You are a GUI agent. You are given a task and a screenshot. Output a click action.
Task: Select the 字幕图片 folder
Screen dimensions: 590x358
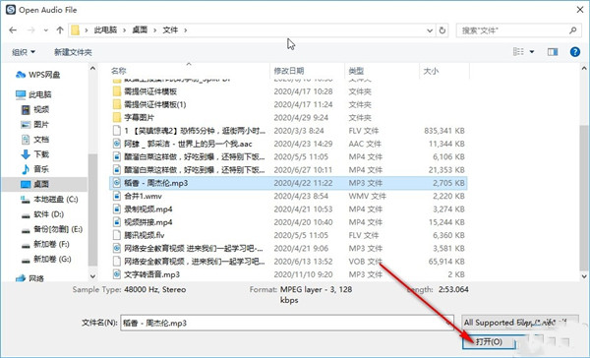(x=288, y=118)
